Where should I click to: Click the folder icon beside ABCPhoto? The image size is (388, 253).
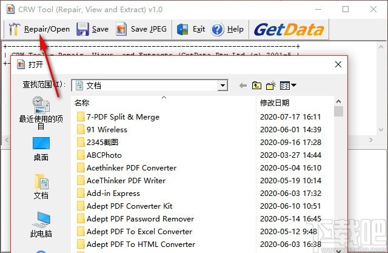(x=81, y=155)
